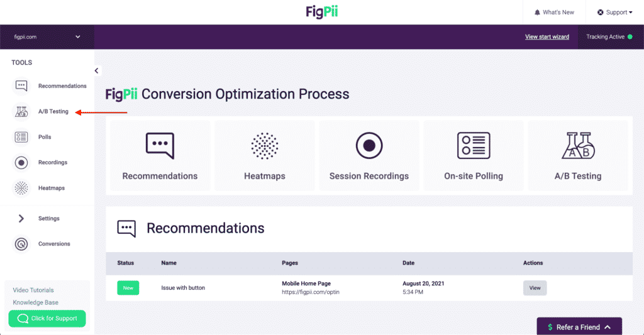Open What's New notifications
The width and height of the screenshot is (644, 335).
pos(553,13)
